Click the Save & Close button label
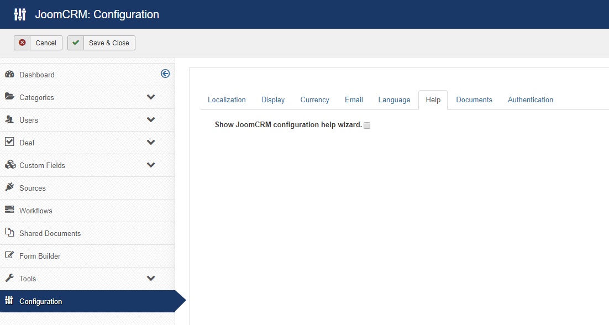Screen dimensions: 609x325 tap(109, 43)
